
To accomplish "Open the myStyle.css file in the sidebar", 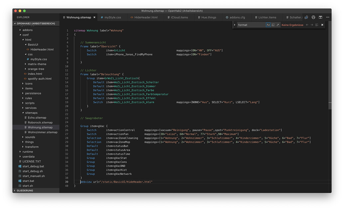I will (x=38, y=59).
